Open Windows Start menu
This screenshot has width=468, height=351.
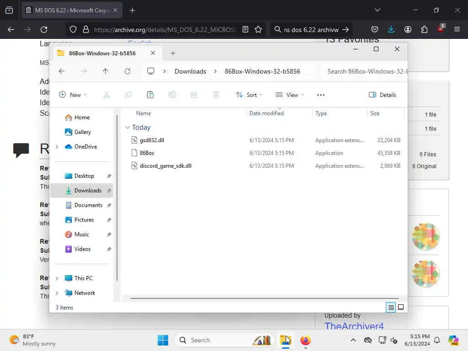point(163,340)
